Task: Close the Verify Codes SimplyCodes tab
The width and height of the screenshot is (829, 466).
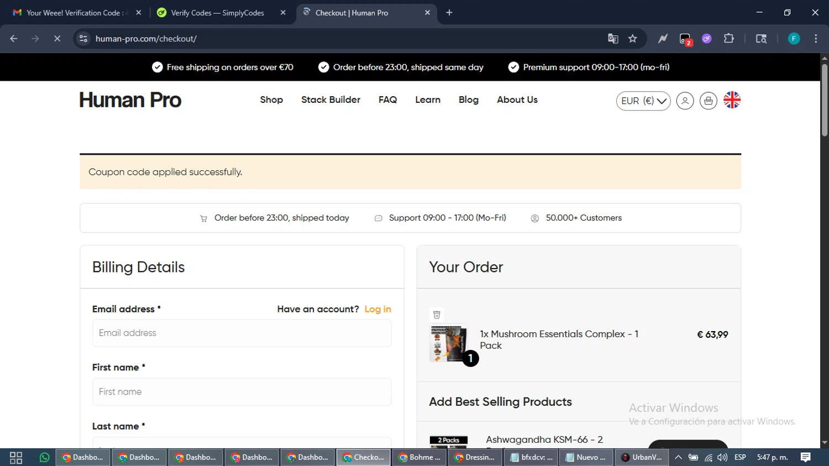Action: [x=283, y=13]
